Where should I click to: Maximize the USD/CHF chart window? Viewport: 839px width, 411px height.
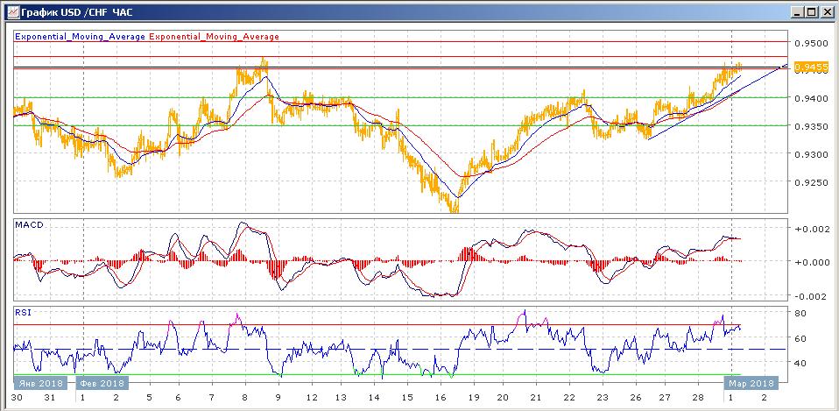coord(809,11)
